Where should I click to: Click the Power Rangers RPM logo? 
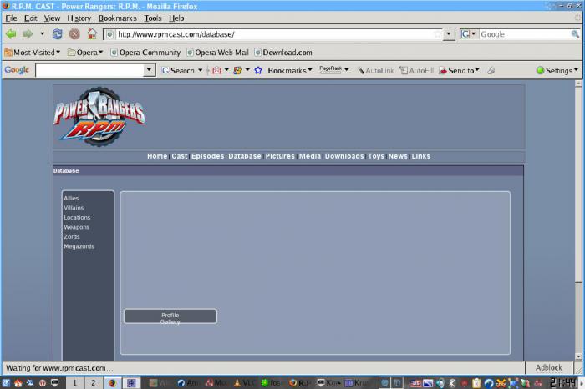pos(99,117)
